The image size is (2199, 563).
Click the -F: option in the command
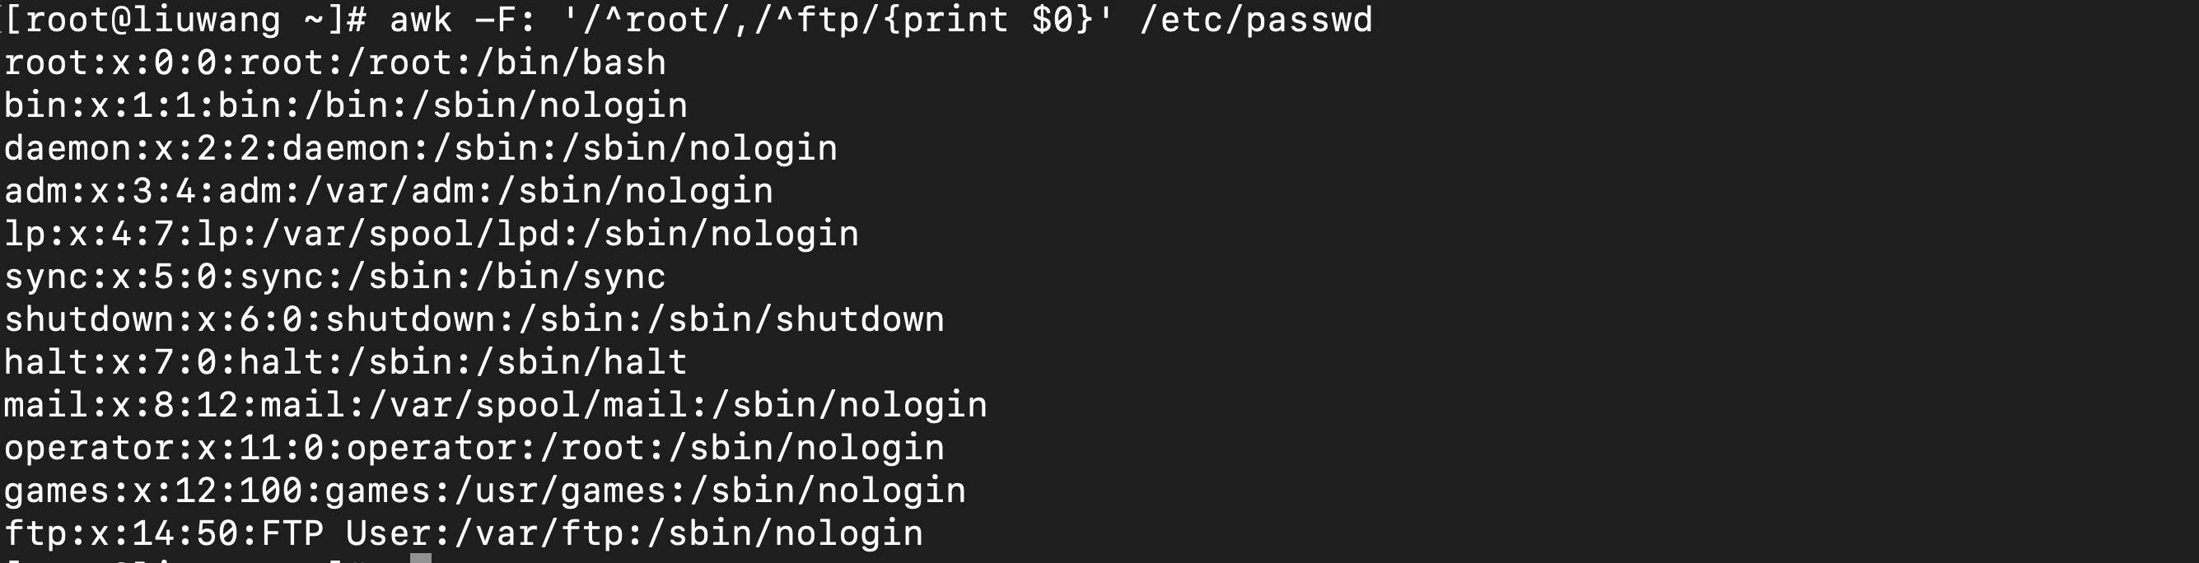[507, 20]
